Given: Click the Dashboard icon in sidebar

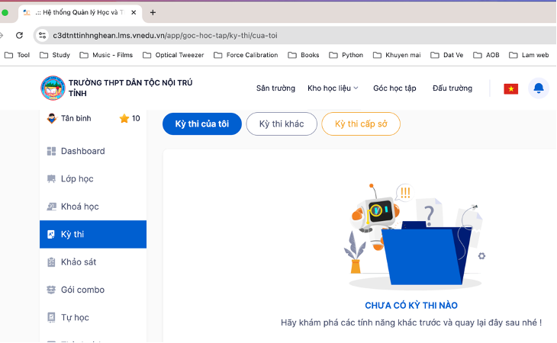Looking at the screenshot, I should click(52, 151).
